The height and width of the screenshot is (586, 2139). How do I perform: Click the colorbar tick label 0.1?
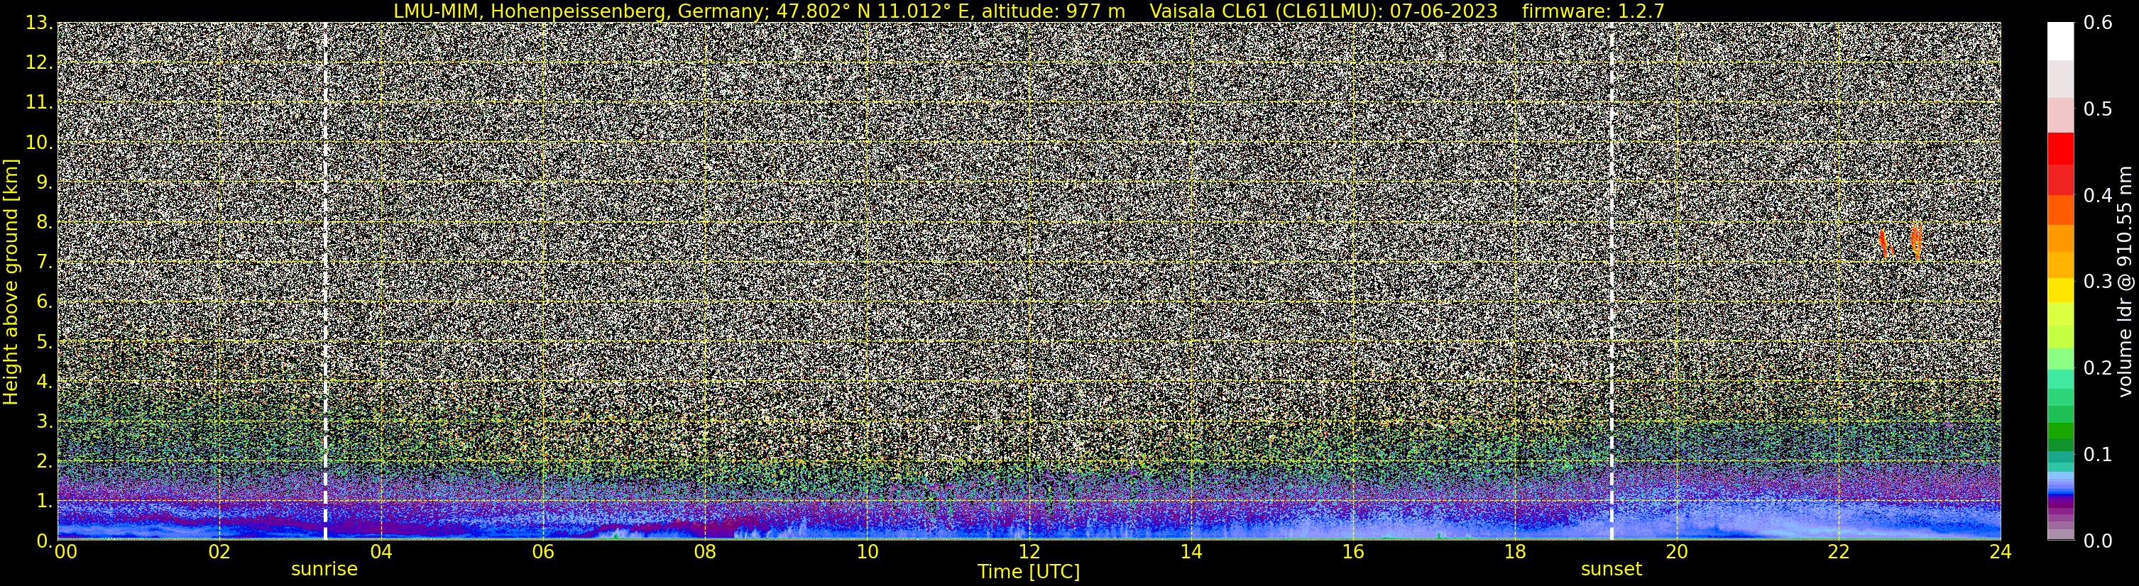point(2099,455)
